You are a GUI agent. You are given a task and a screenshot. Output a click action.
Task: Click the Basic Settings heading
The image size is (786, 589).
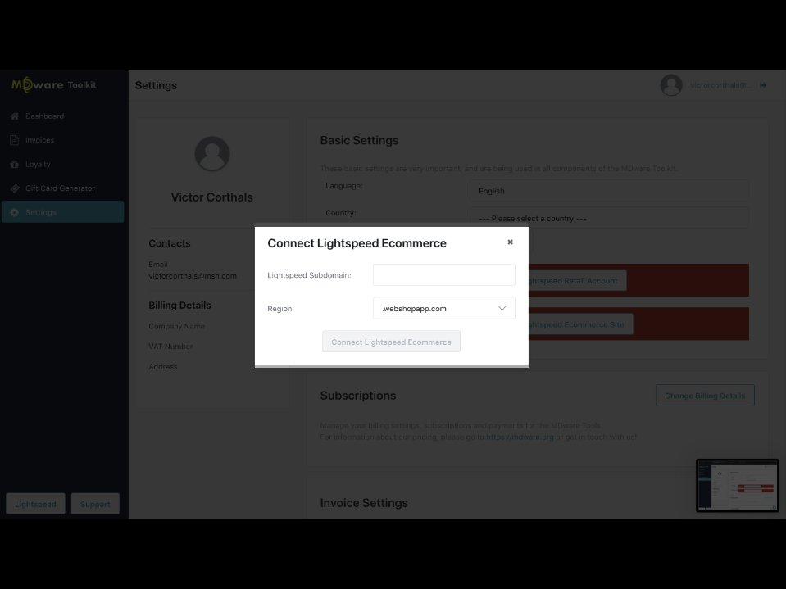point(360,140)
